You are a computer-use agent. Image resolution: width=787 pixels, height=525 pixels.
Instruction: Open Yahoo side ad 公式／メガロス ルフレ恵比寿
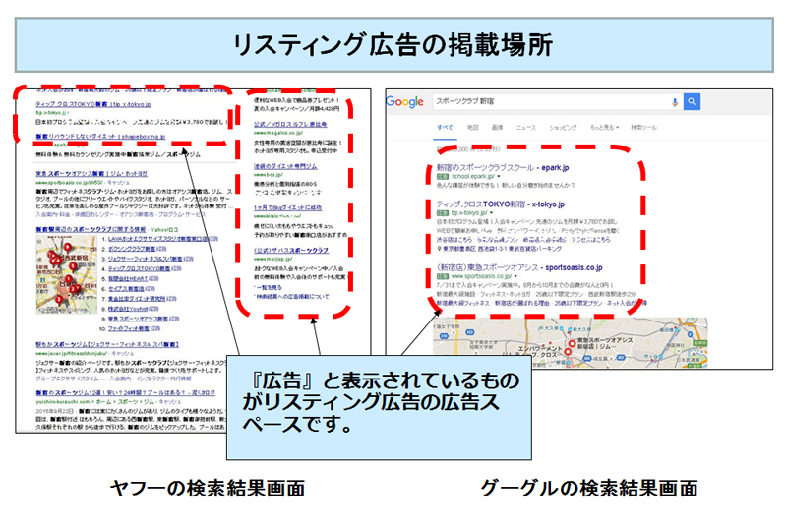290,124
